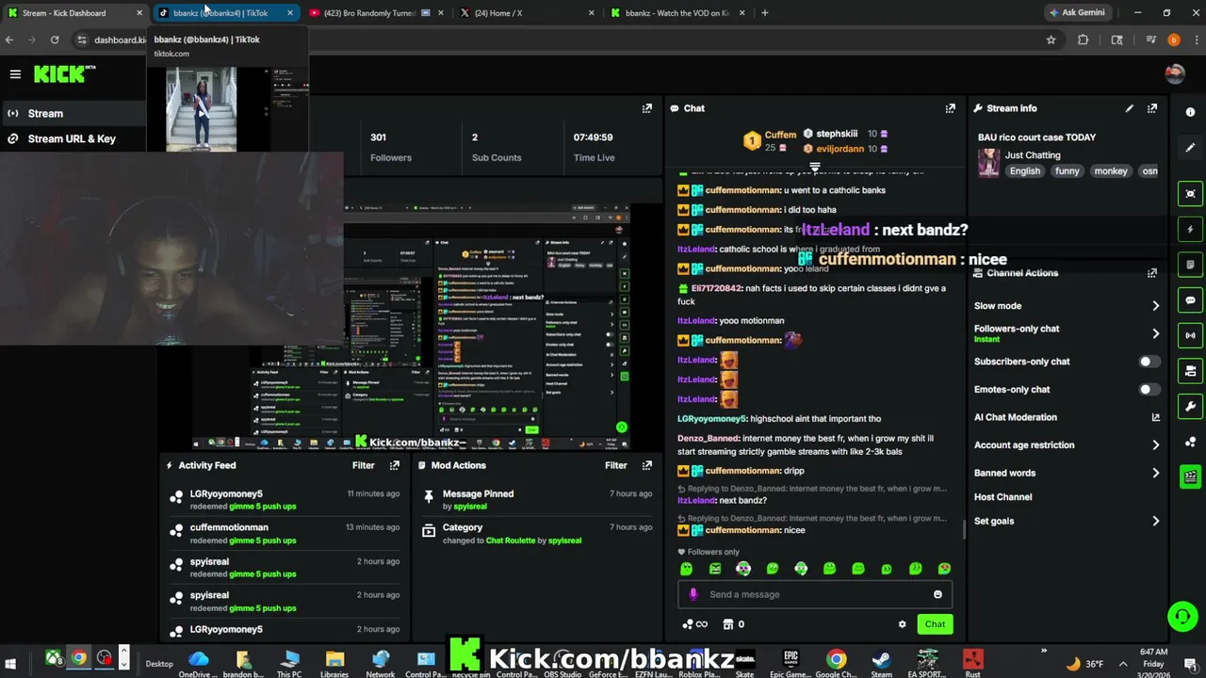
Task: Click the English language tag
Action: (1024, 171)
